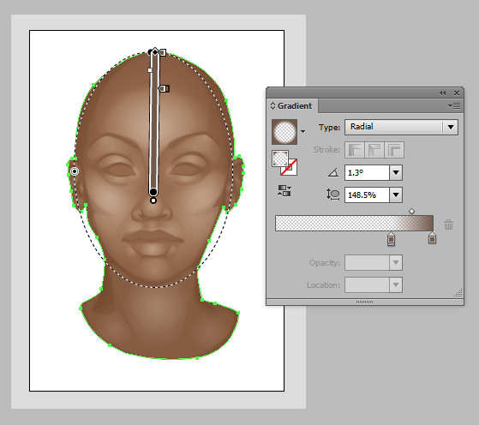The height and width of the screenshot is (425, 479).
Task: Collapse the panel with the double-arrow icon
Action: coord(442,93)
